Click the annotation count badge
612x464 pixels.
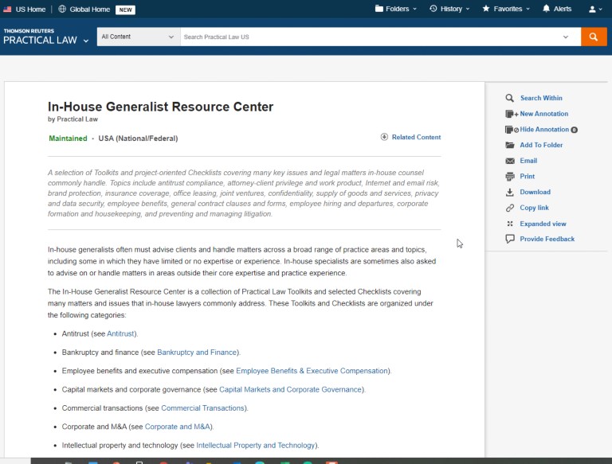[x=574, y=130]
